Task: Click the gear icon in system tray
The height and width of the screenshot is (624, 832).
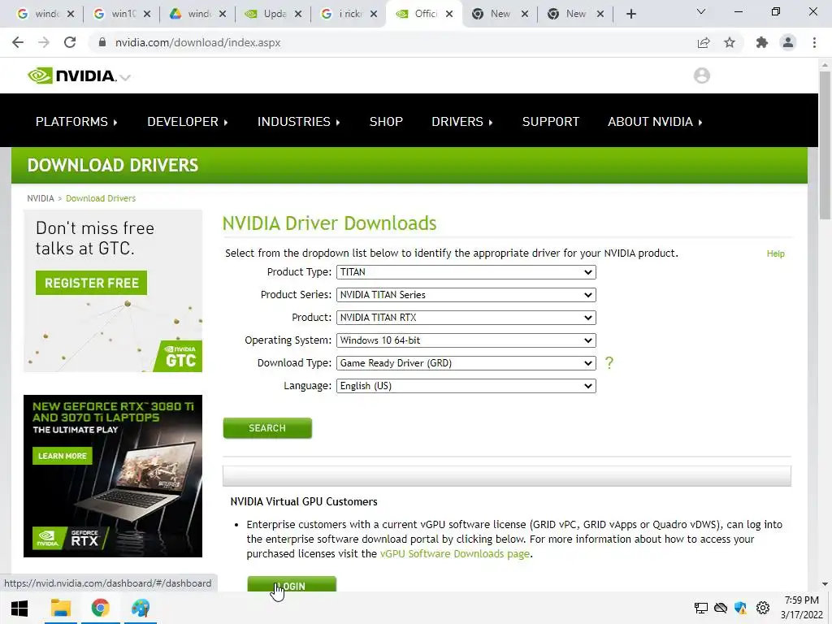Action: click(x=763, y=608)
